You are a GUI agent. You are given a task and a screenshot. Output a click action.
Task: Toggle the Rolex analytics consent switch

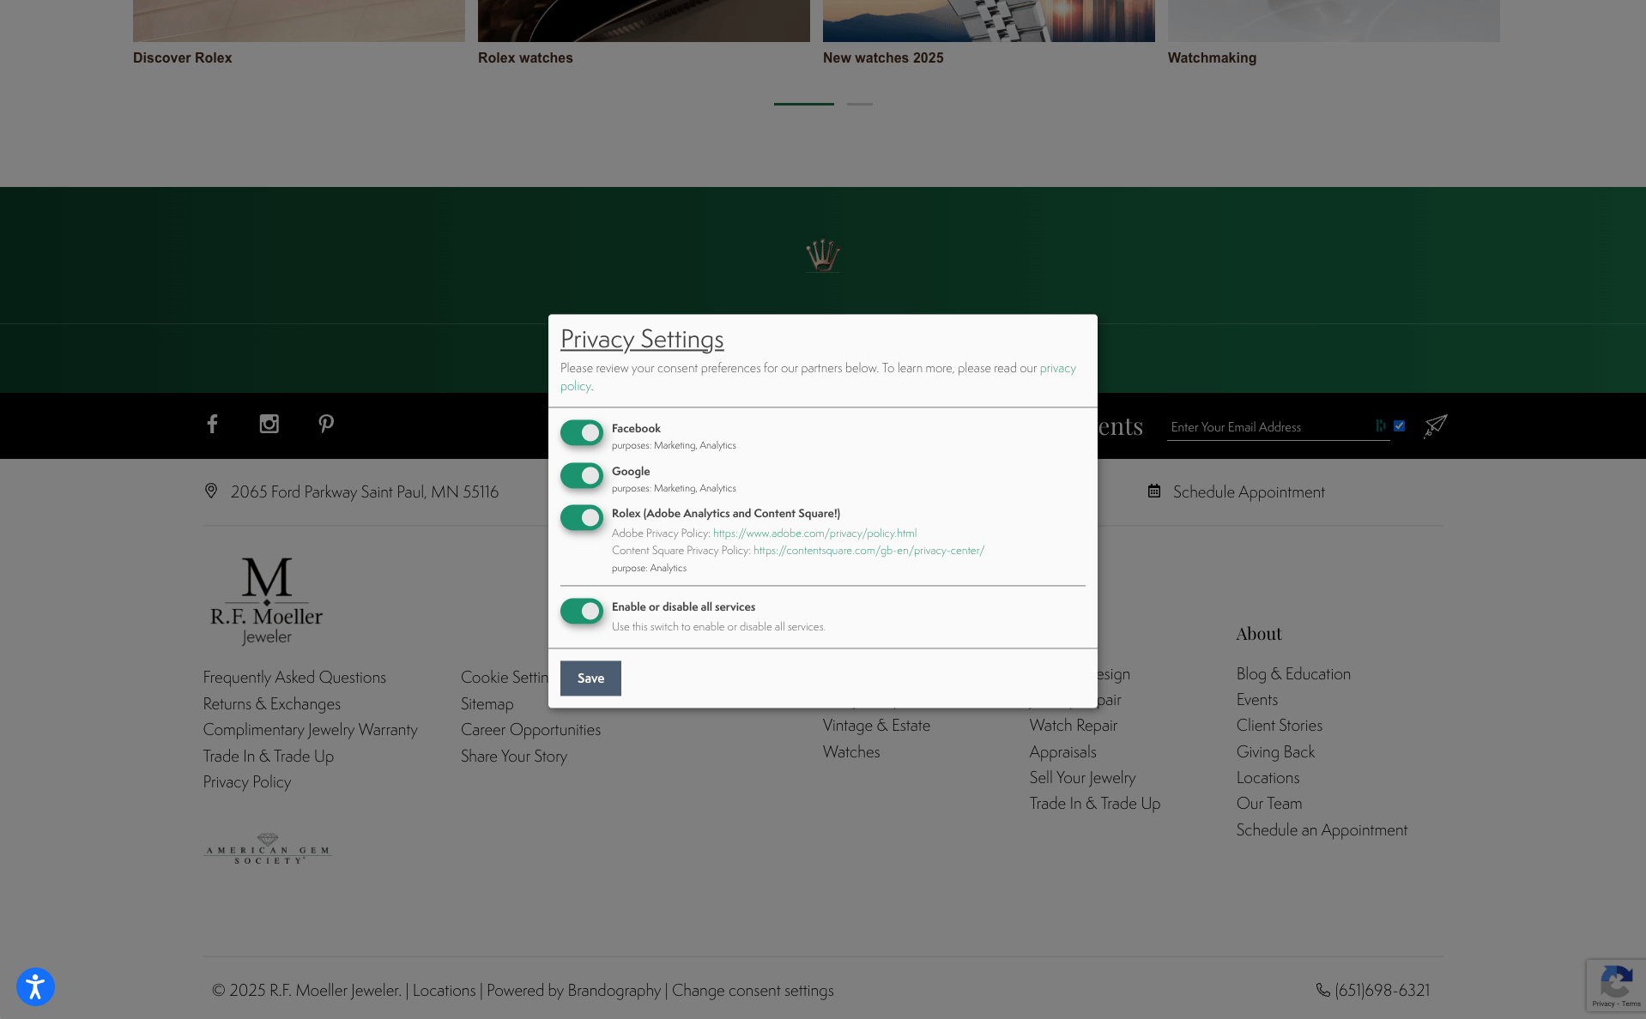click(582, 517)
